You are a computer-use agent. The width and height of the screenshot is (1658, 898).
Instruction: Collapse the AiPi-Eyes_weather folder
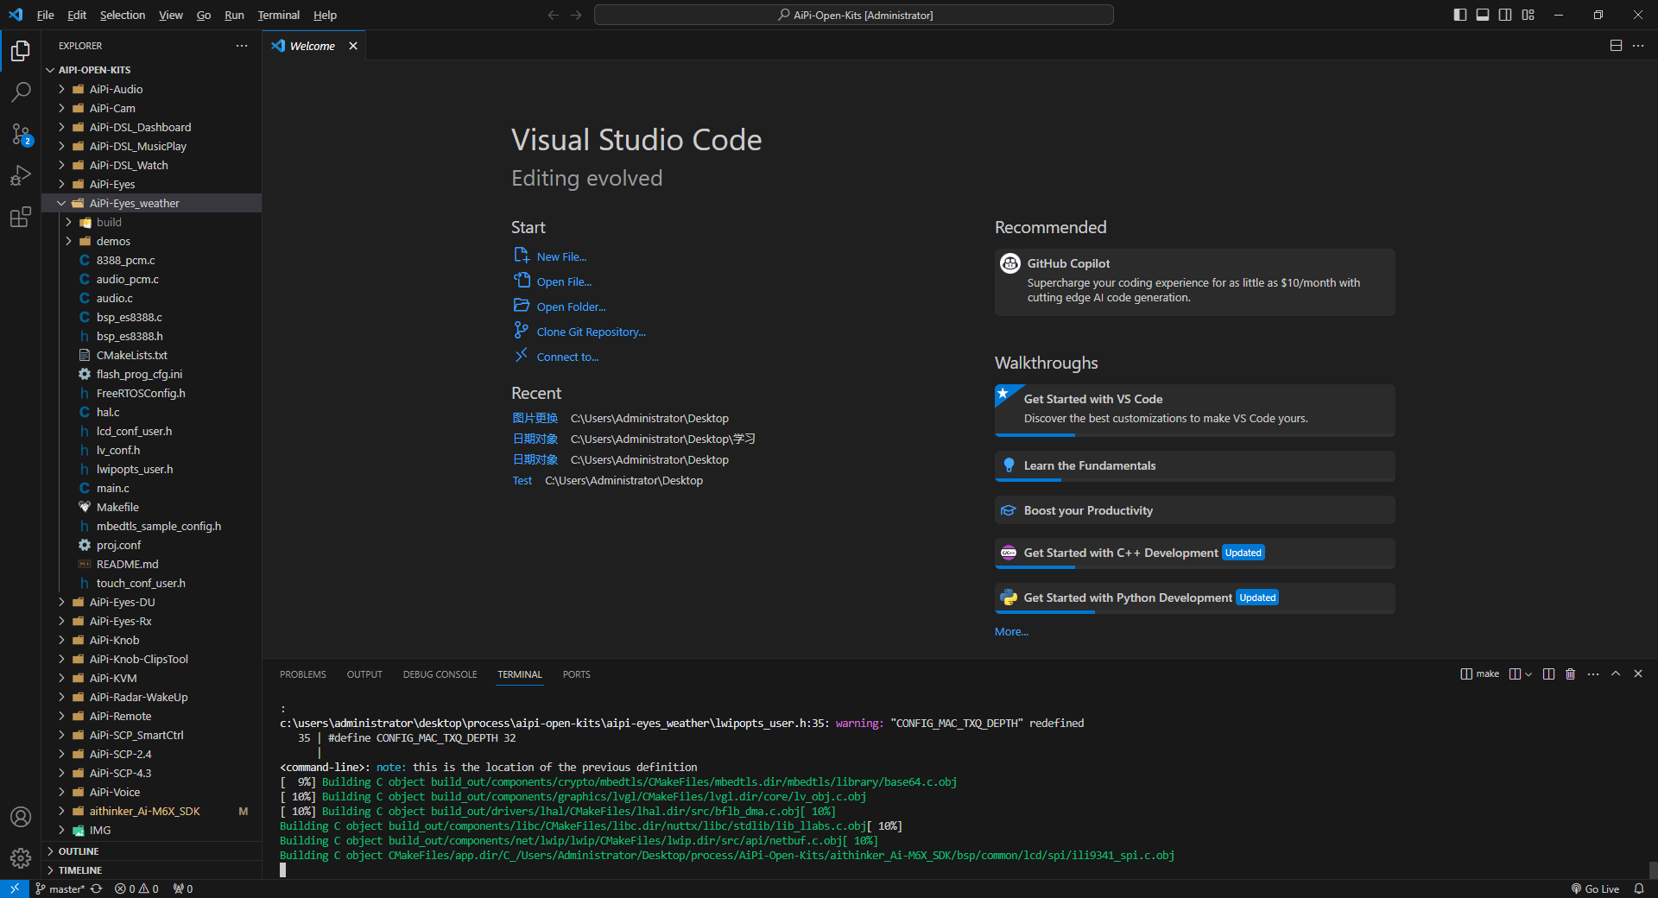point(151,203)
